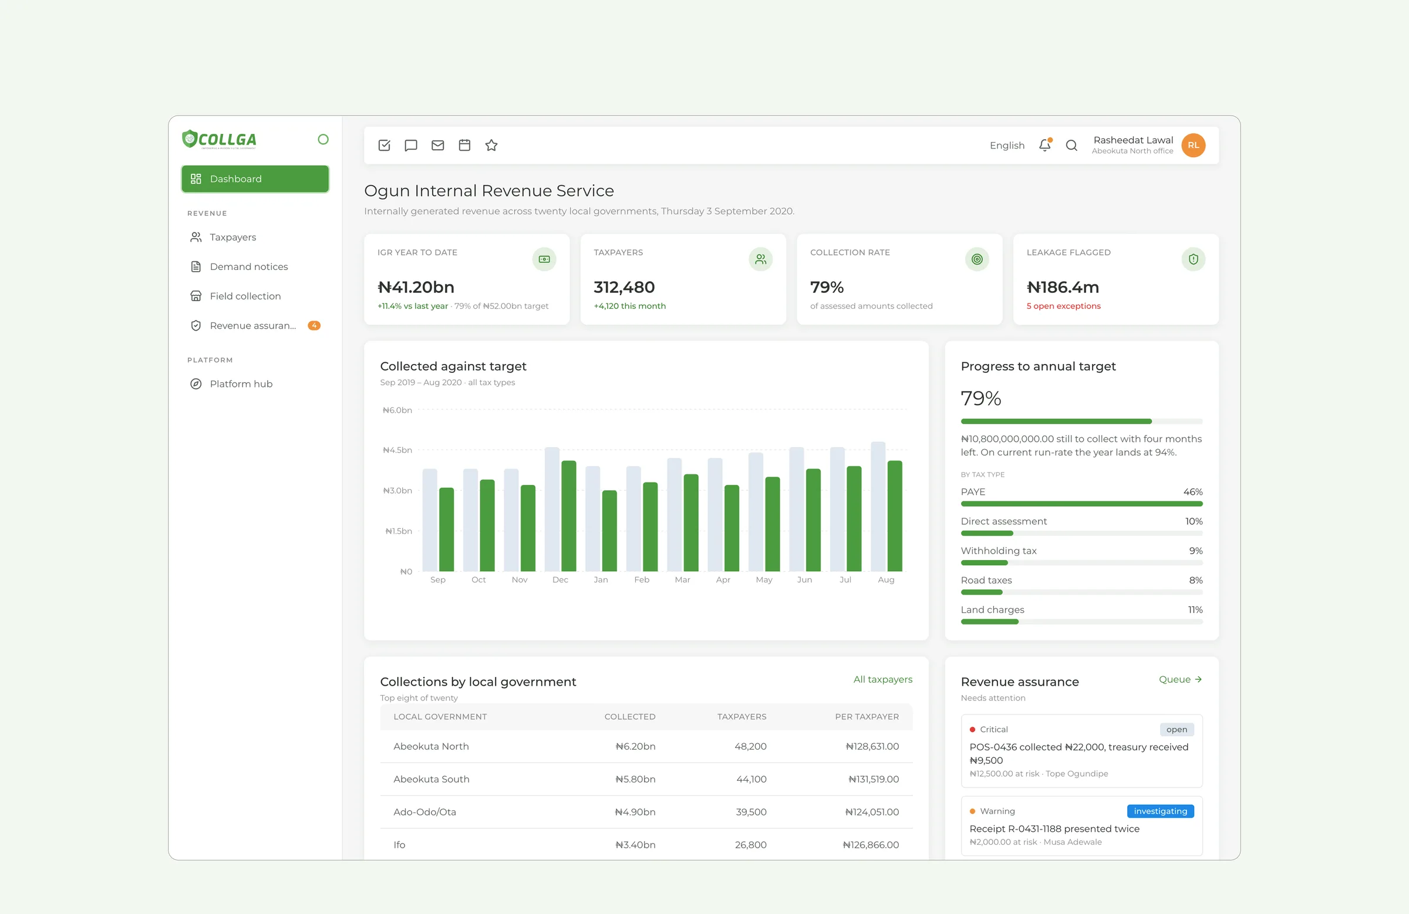
Task: Click the Withholding tax label
Action: (x=998, y=551)
